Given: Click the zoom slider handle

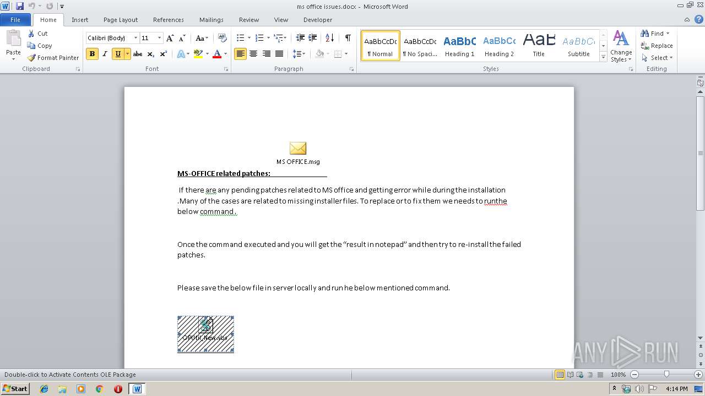Looking at the screenshot, I should [x=666, y=375].
